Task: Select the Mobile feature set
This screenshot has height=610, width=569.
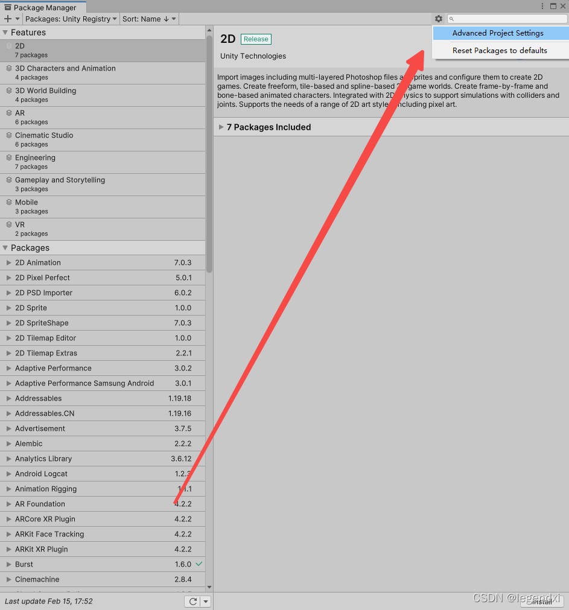Action: [103, 206]
